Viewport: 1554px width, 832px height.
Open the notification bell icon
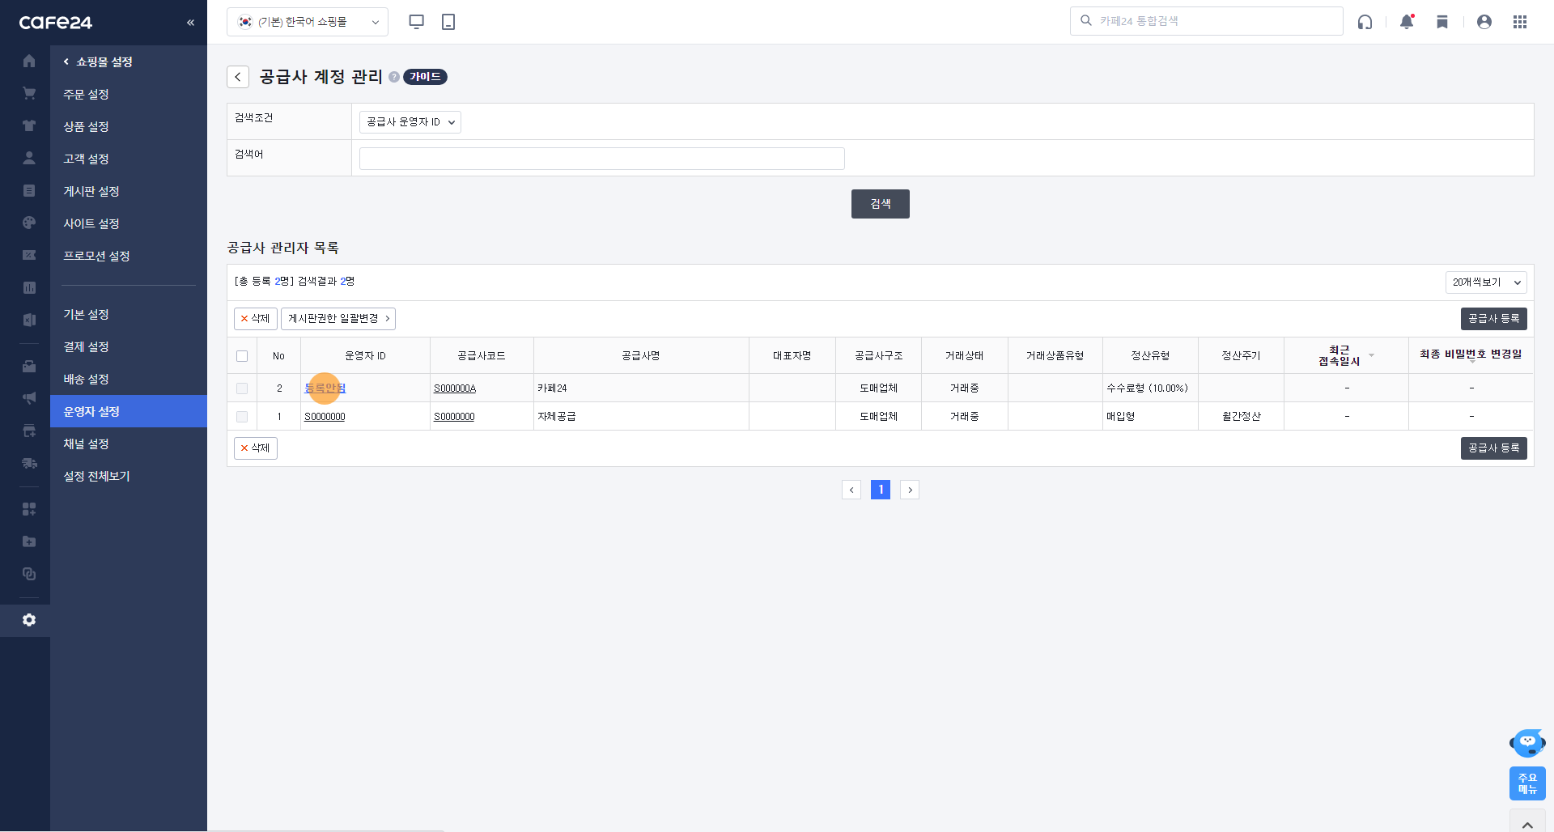[1407, 22]
